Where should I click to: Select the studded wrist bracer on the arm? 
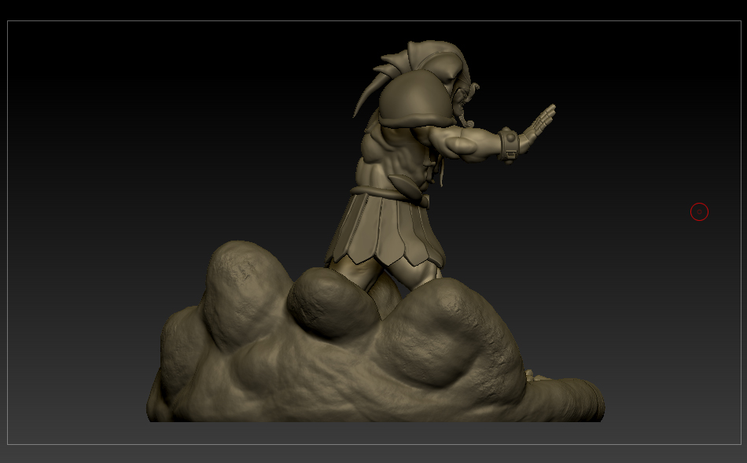510,145
